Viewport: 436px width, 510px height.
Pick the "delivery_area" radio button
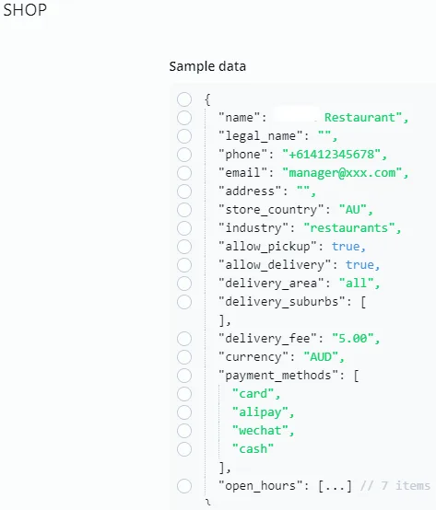(184, 284)
